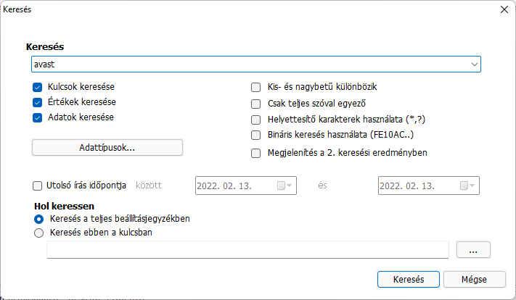Image resolution: width=516 pixels, height=300 pixels.
Task: Expand the search term history dropdown
Action: click(474, 64)
